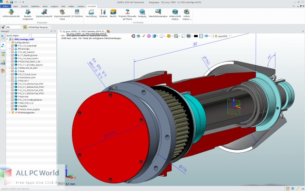Expand the 2_380_SubASSY node
Viewport: 305px width, 191px height.
point(10,52)
